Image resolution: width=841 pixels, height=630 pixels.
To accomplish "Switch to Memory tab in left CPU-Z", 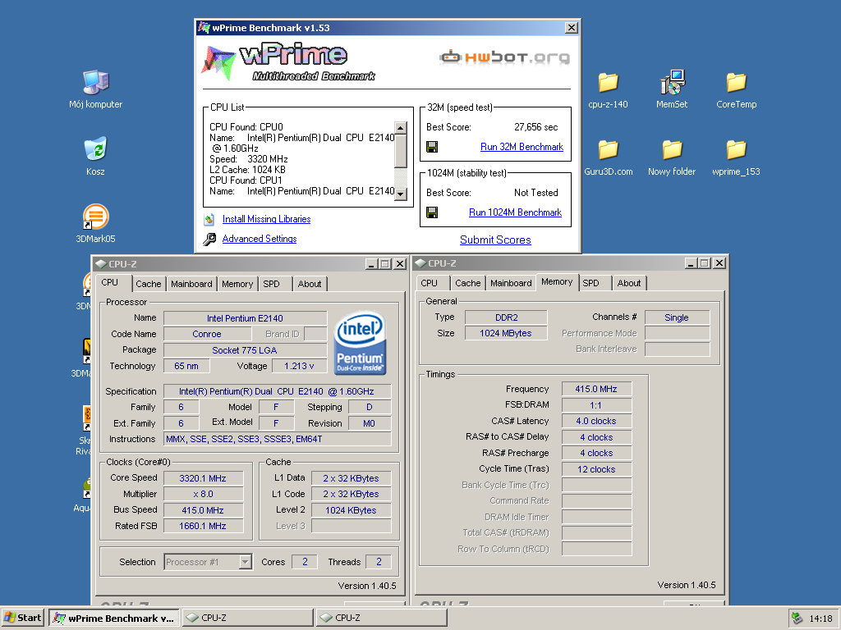I will coord(237,284).
